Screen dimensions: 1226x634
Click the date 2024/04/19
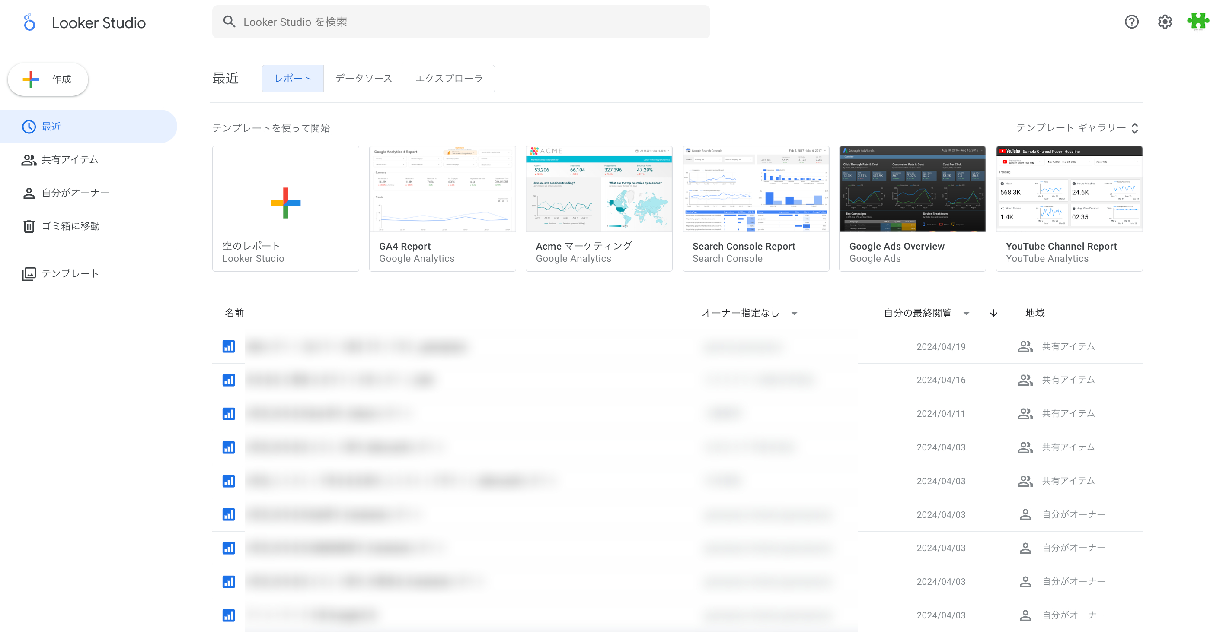(941, 347)
